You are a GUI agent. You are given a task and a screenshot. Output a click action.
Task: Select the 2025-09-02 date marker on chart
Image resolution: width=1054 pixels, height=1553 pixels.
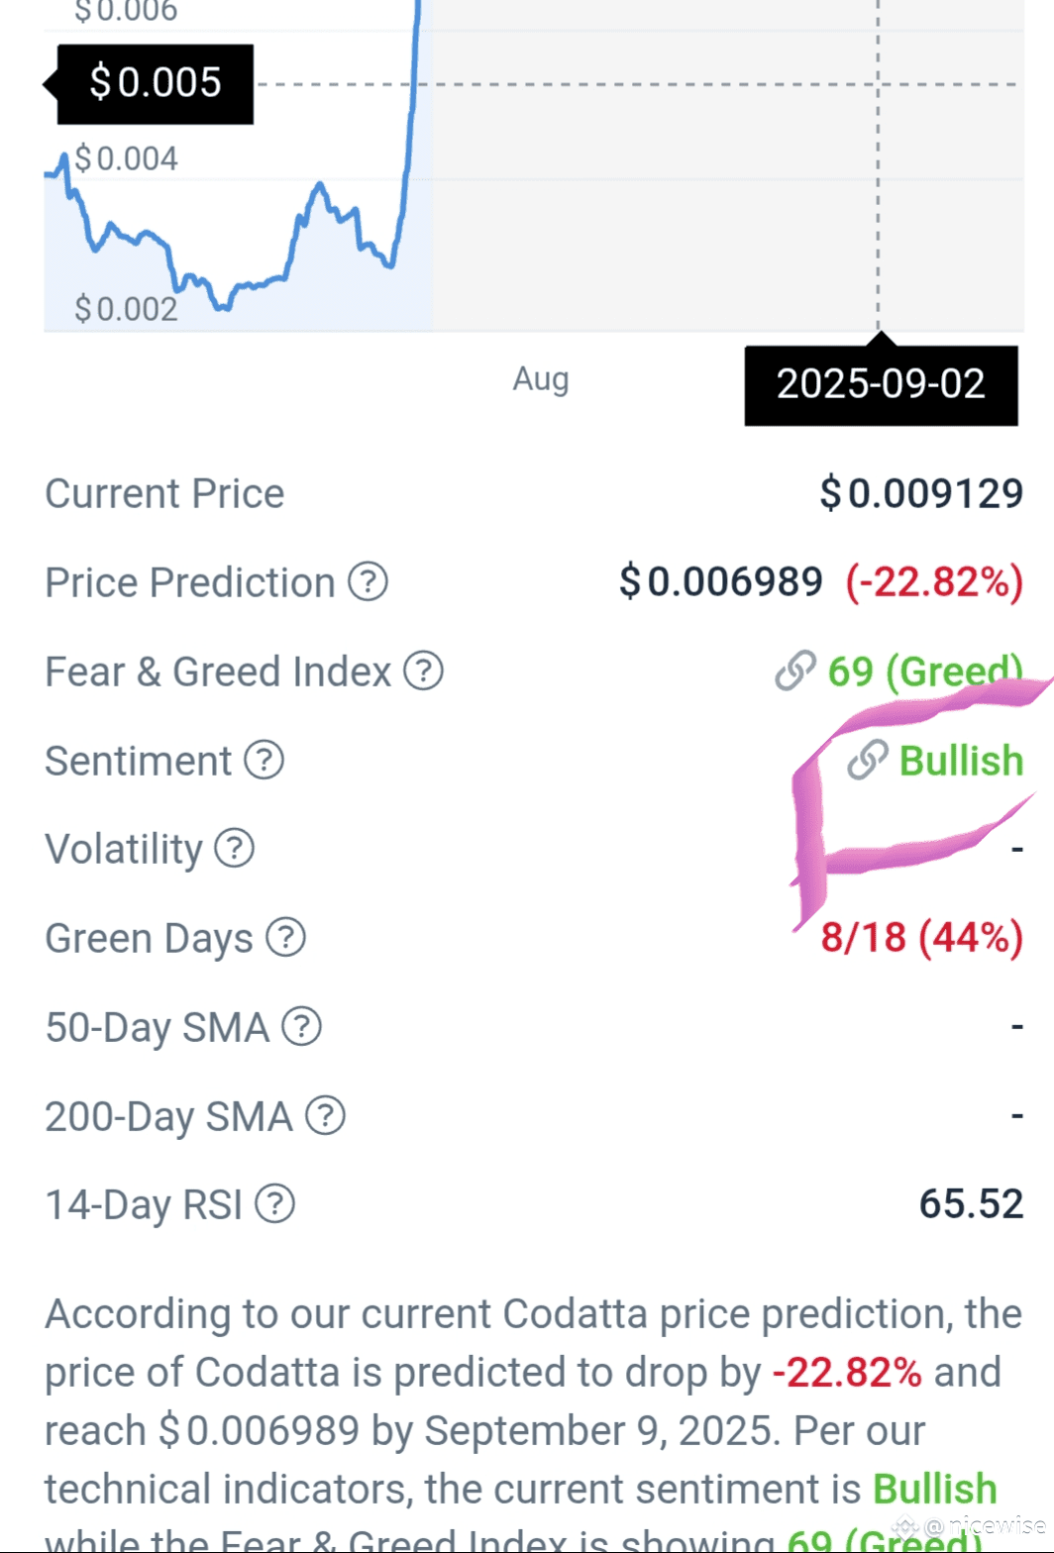tap(881, 384)
